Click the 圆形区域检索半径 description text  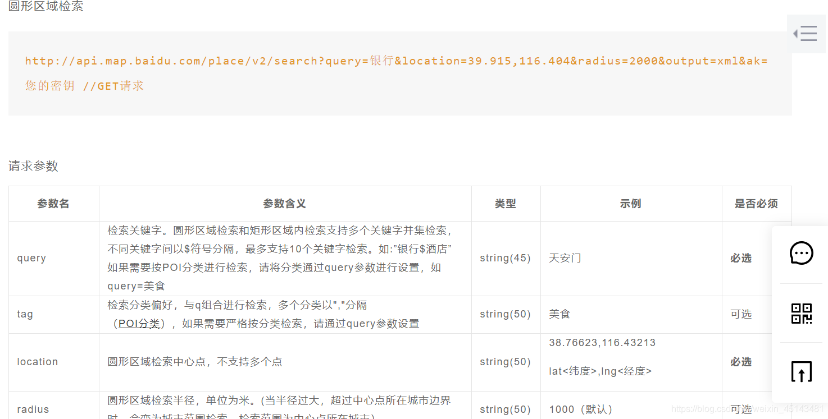coord(279,407)
